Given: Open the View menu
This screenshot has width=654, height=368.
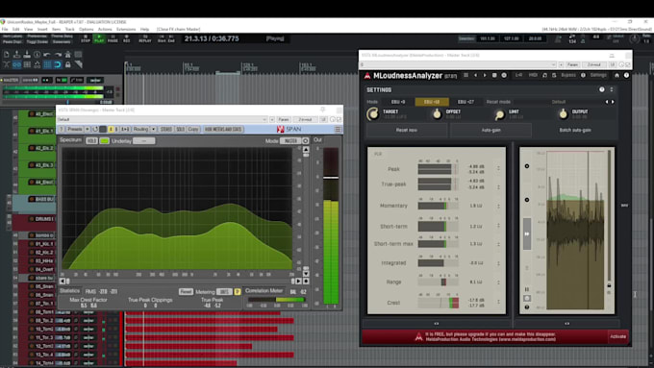Looking at the screenshot, I should click(x=28, y=30).
